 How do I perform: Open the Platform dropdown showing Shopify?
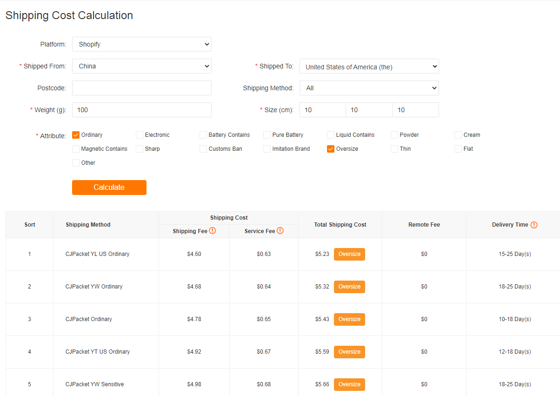click(x=141, y=44)
